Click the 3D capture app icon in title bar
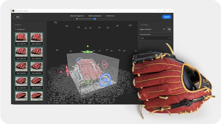 [x=13, y=11]
